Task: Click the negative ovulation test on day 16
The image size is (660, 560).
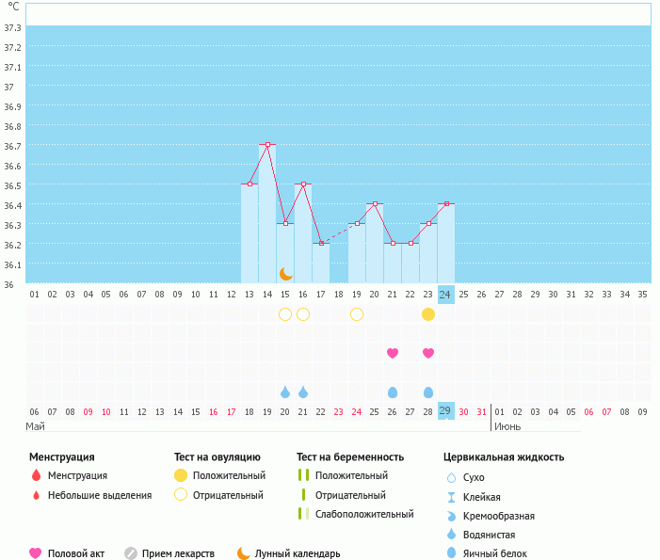Action: (x=303, y=314)
